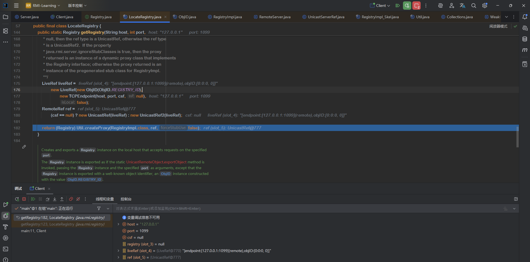Stop the debug session with red square

coord(24,199)
